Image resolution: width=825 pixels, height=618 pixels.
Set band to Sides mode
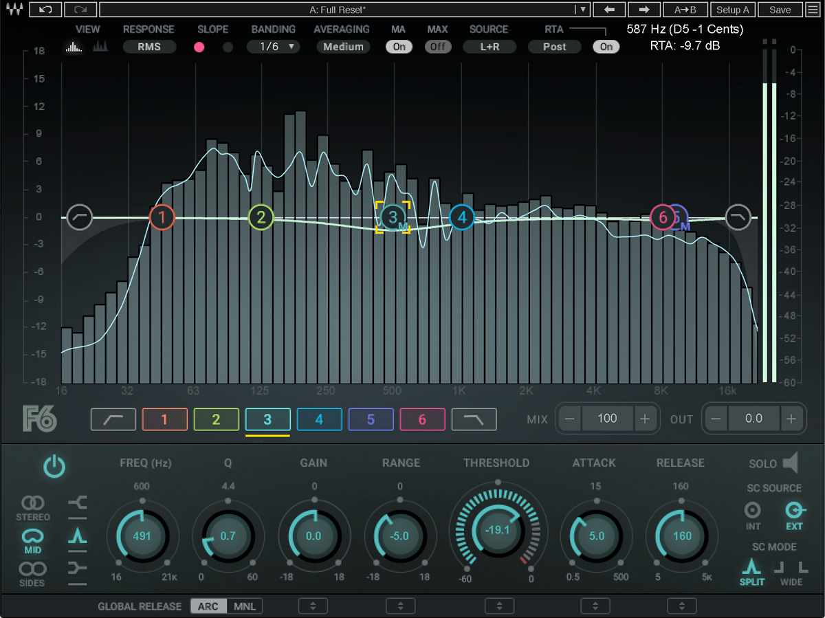(x=32, y=575)
